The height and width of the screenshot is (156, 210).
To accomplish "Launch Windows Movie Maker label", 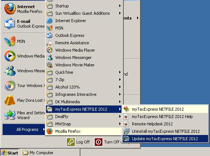I will 75,65.
